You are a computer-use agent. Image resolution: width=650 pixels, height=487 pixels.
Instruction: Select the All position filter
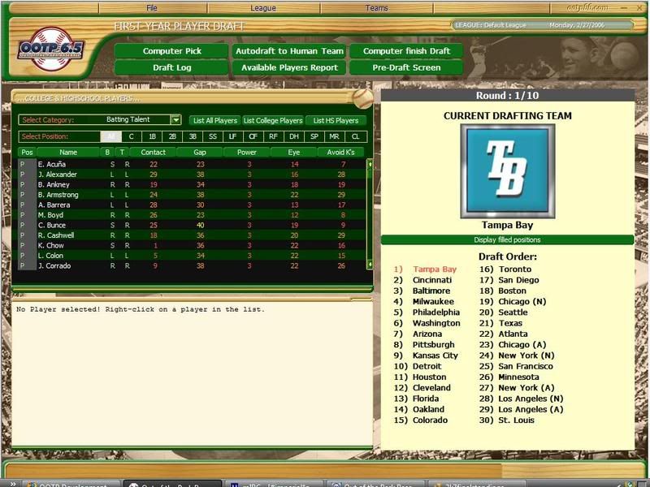click(x=111, y=136)
